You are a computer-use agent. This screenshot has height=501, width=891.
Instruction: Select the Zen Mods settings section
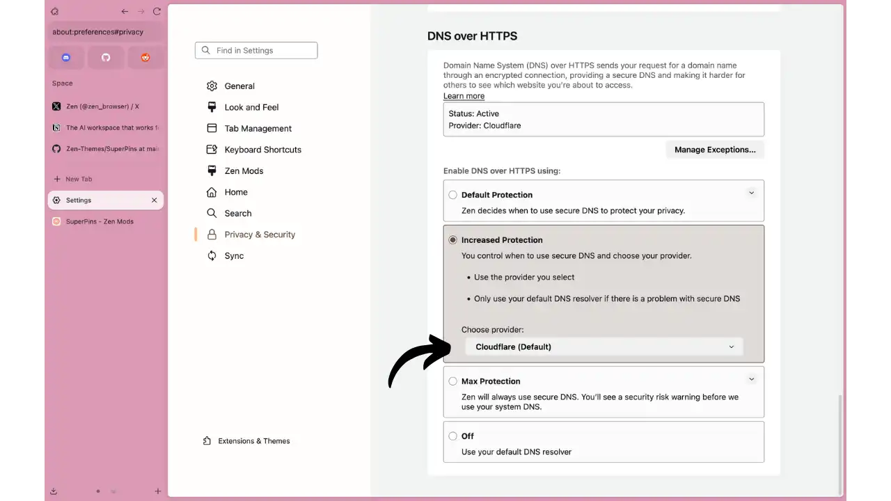click(244, 170)
